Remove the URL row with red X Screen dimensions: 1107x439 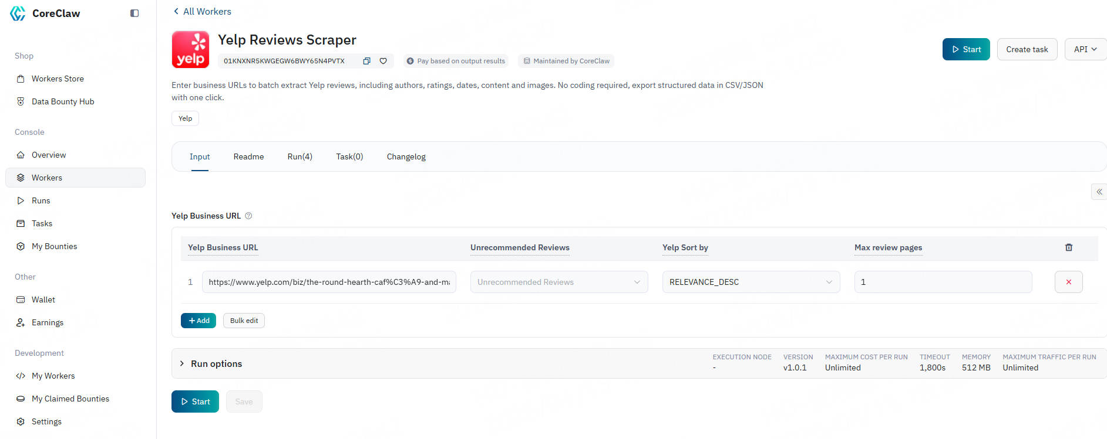[x=1068, y=282]
